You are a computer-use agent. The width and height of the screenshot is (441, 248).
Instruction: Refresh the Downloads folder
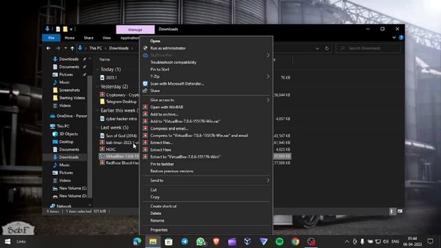point(327,48)
